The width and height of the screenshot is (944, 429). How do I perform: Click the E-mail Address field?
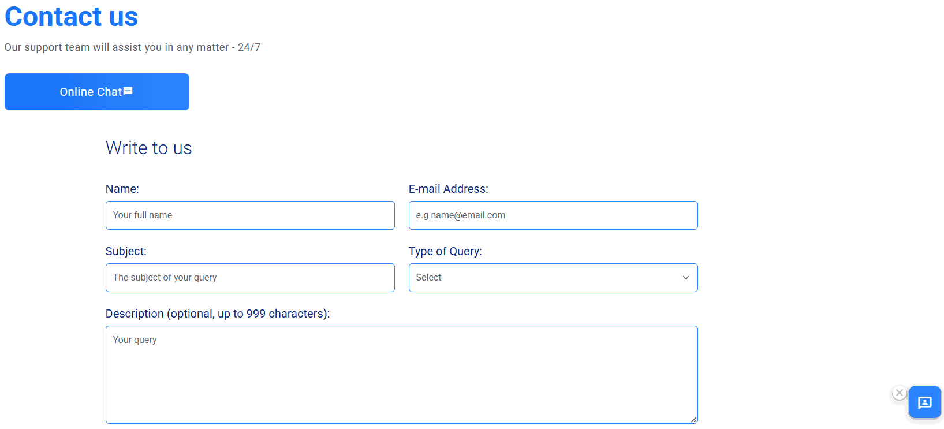coord(553,215)
